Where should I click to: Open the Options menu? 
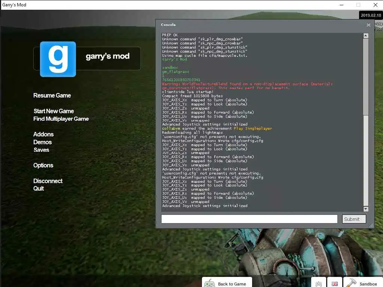point(43,166)
